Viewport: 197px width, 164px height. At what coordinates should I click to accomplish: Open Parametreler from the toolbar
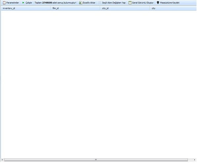pyautogui.click(x=13, y=3)
